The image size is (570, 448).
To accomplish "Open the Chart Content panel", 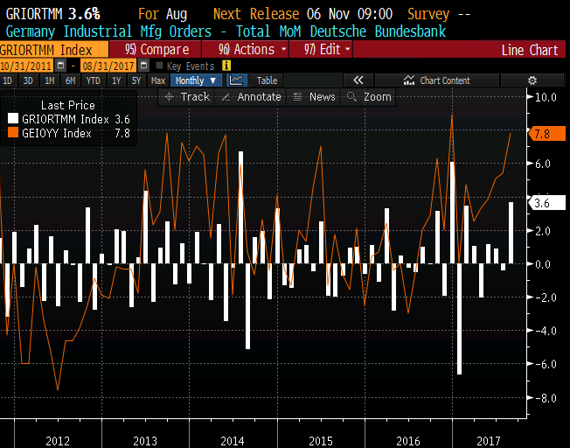I will coord(437,80).
